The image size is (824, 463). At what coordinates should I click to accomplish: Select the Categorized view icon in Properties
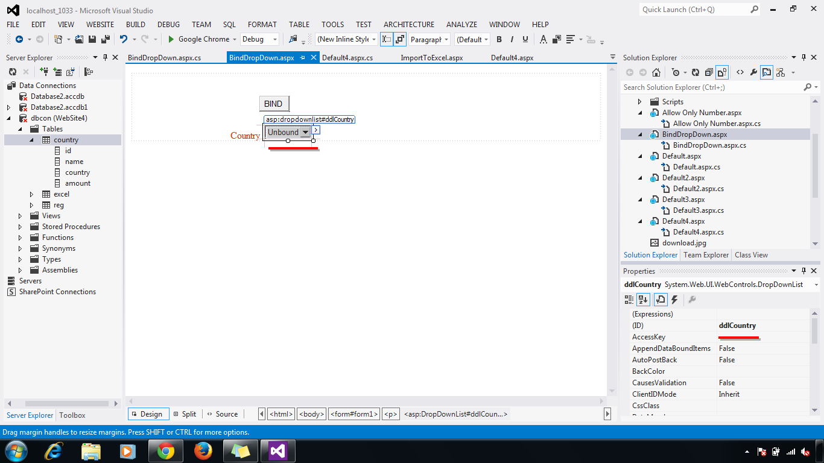coord(628,300)
